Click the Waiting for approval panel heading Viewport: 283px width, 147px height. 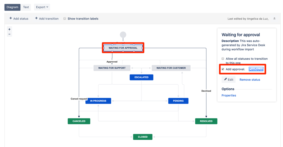[241, 35]
